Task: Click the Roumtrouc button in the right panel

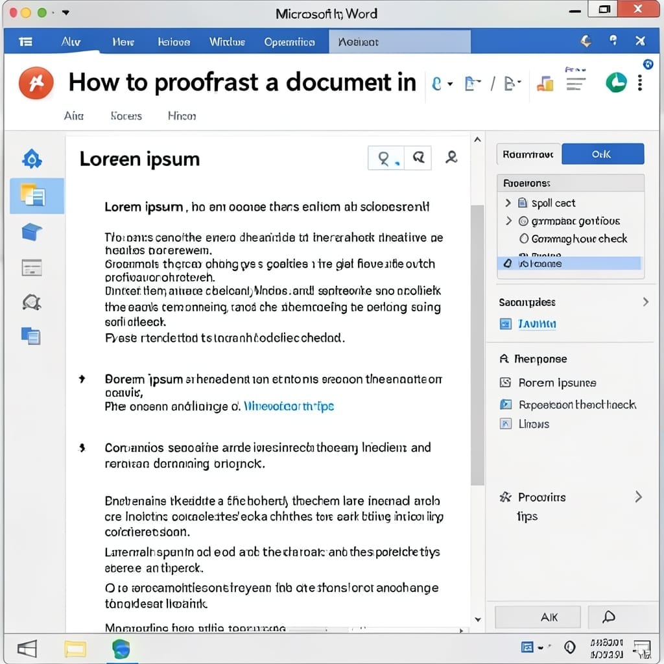Action: (x=528, y=154)
